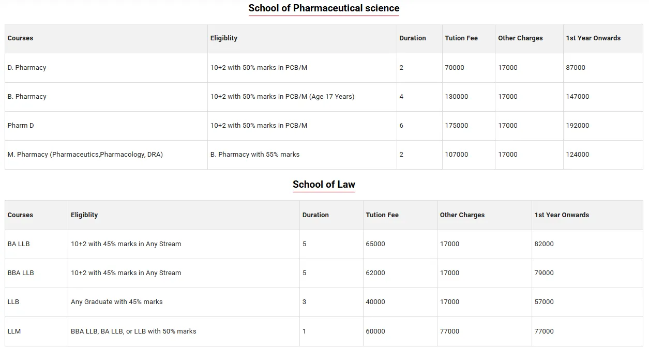Click the Tution Fee header in law table
Screen dimensions: 649x348
click(x=382, y=215)
